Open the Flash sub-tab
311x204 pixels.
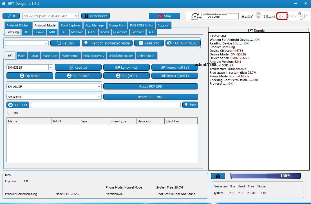pos(22,56)
